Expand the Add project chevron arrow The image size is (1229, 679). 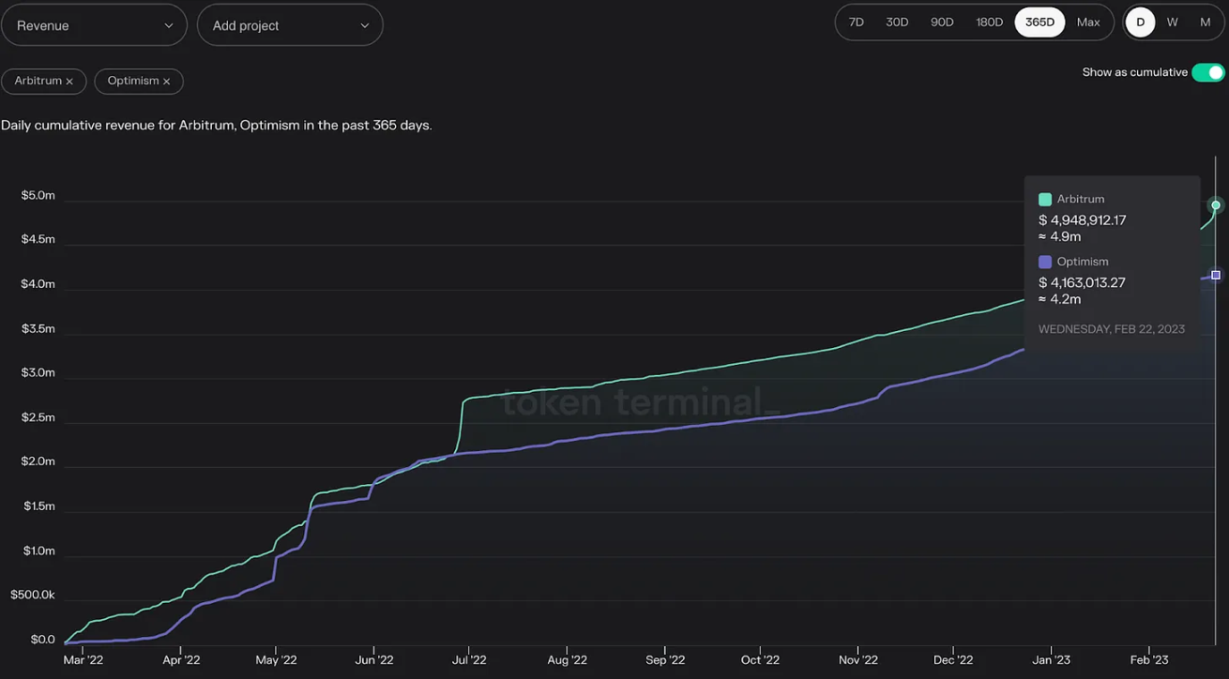coord(364,24)
